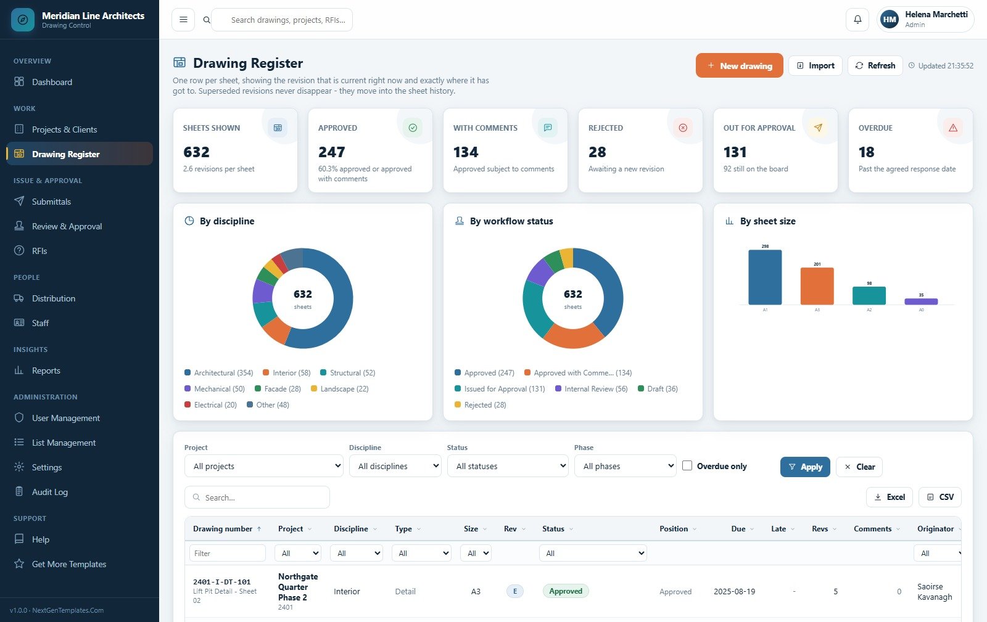Open Dashboard from the sidebar
The height and width of the screenshot is (622, 987).
(80, 82)
